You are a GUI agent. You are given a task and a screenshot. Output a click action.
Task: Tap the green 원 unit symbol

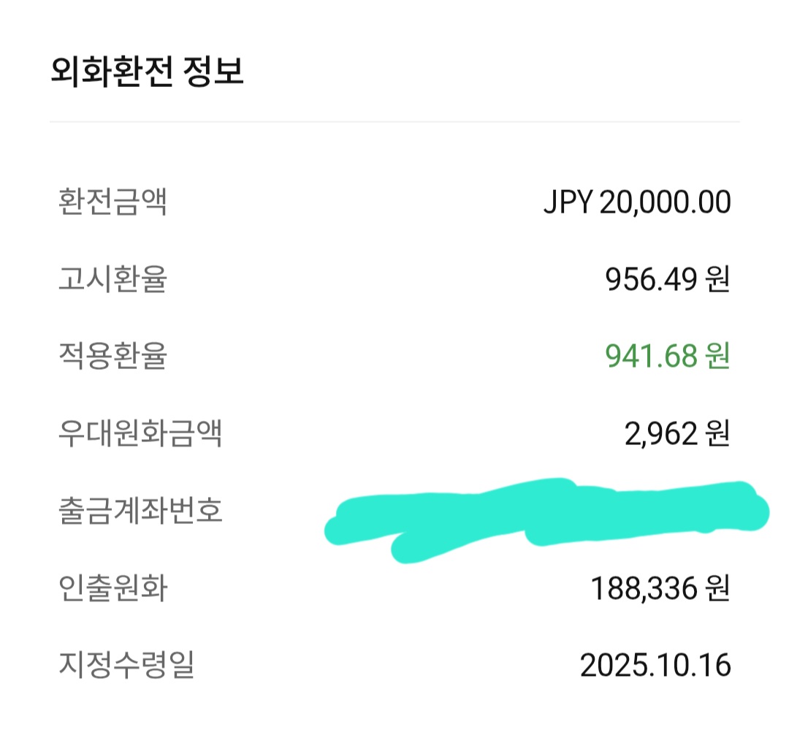coord(717,357)
